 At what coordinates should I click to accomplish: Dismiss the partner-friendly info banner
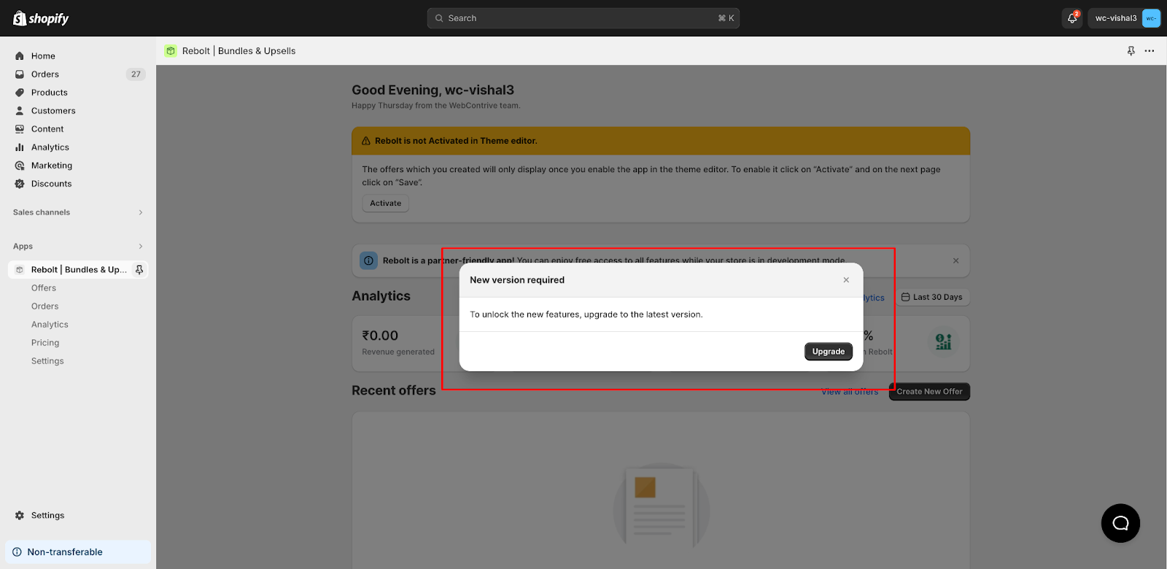[x=956, y=260]
